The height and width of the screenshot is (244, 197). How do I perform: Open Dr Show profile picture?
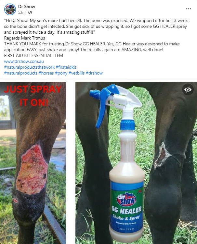click(10, 9)
